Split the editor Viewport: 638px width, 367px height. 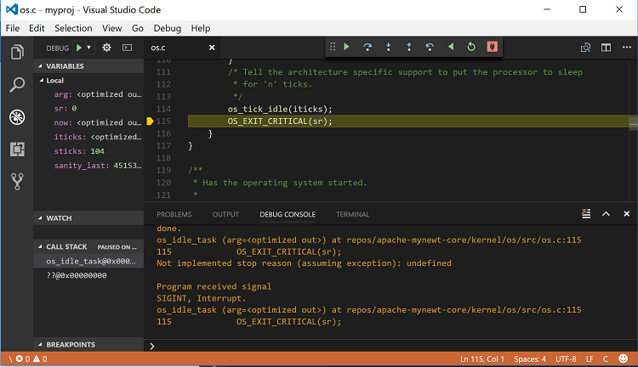(x=606, y=48)
